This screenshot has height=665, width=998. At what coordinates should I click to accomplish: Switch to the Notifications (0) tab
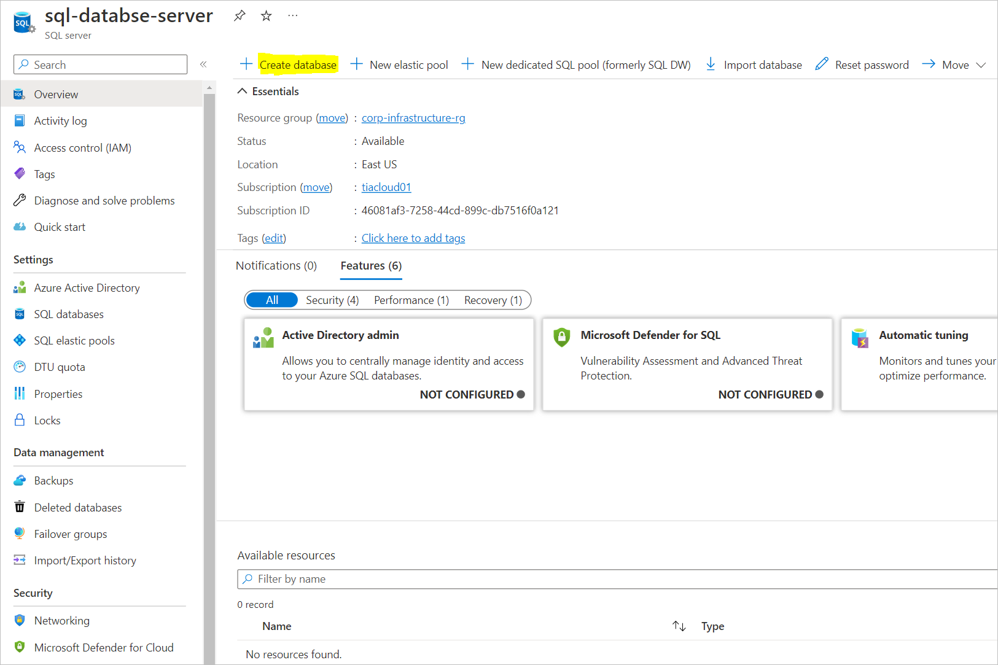click(x=276, y=265)
